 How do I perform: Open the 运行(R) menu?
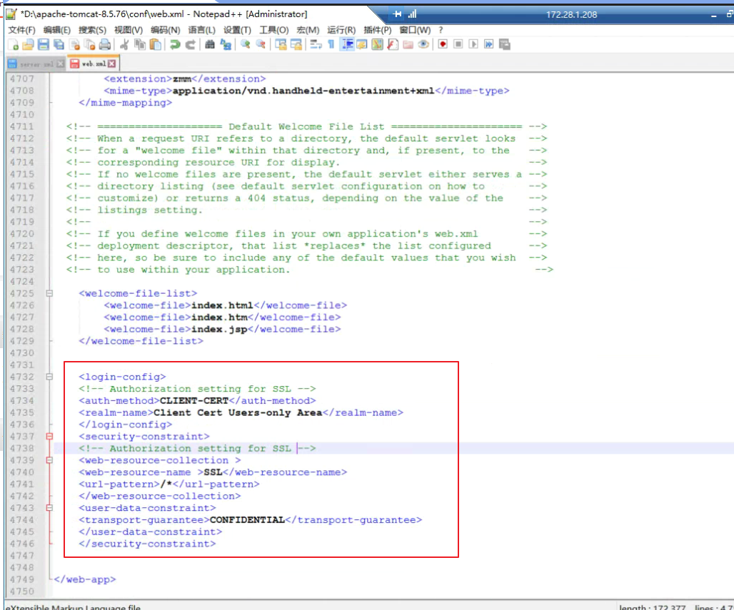(x=341, y=30)
